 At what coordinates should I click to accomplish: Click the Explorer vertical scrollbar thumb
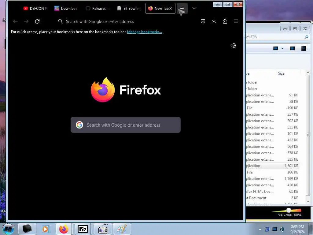pos(308,136)
